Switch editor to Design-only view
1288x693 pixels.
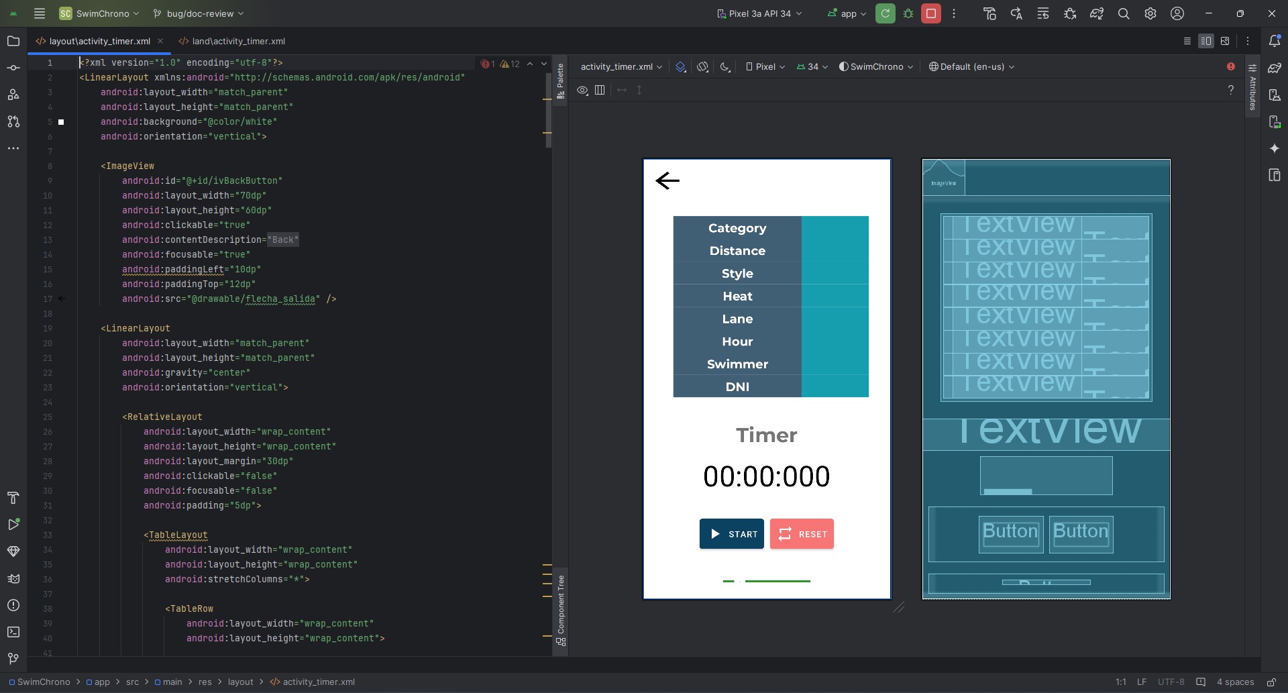coord(1225,41)
